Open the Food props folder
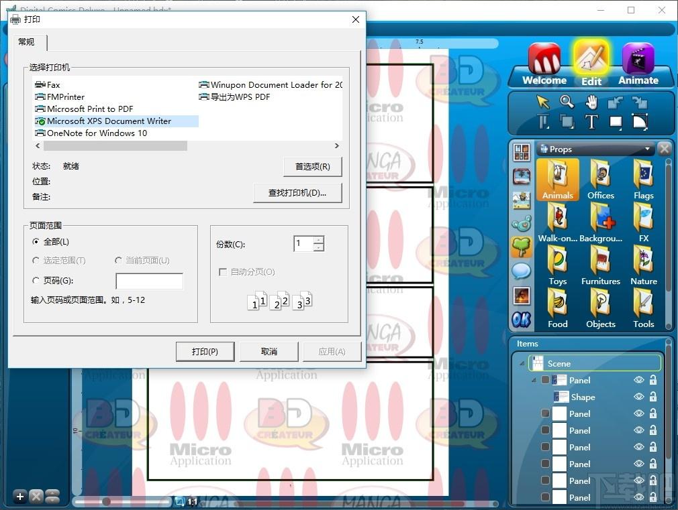 (x=557, y=308)
